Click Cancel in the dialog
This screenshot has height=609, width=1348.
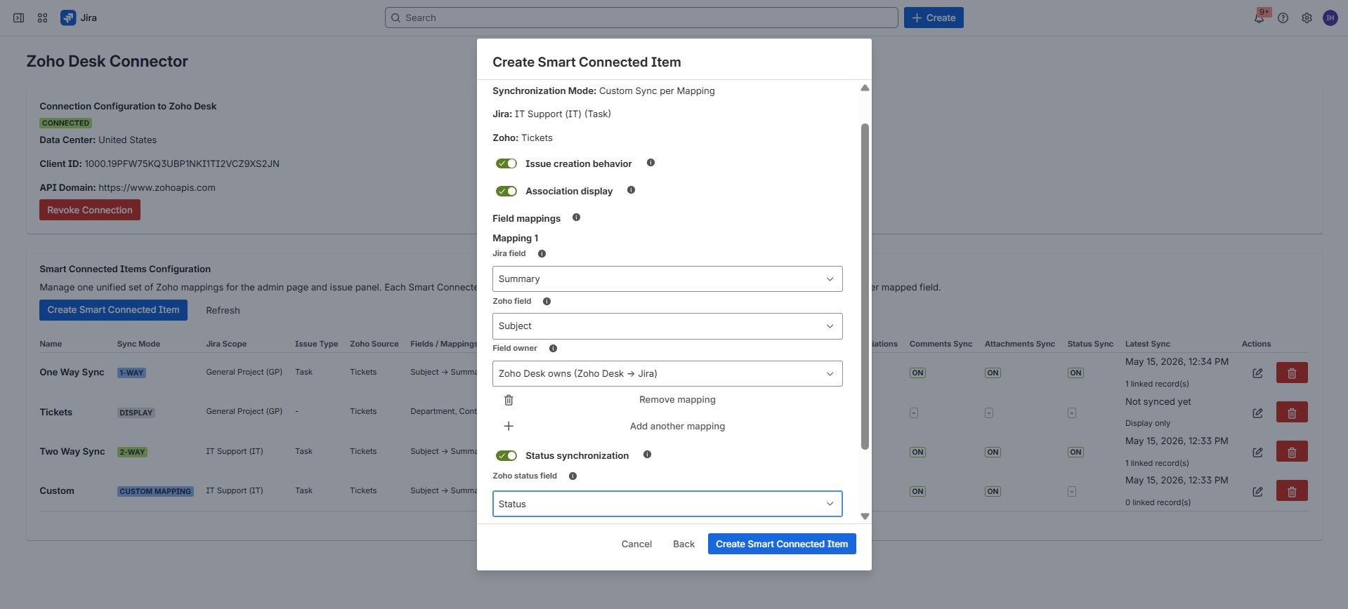pos(636,544)
